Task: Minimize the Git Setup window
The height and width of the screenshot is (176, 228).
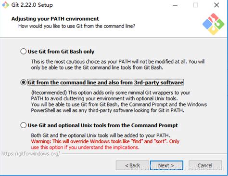Action: 175,5
